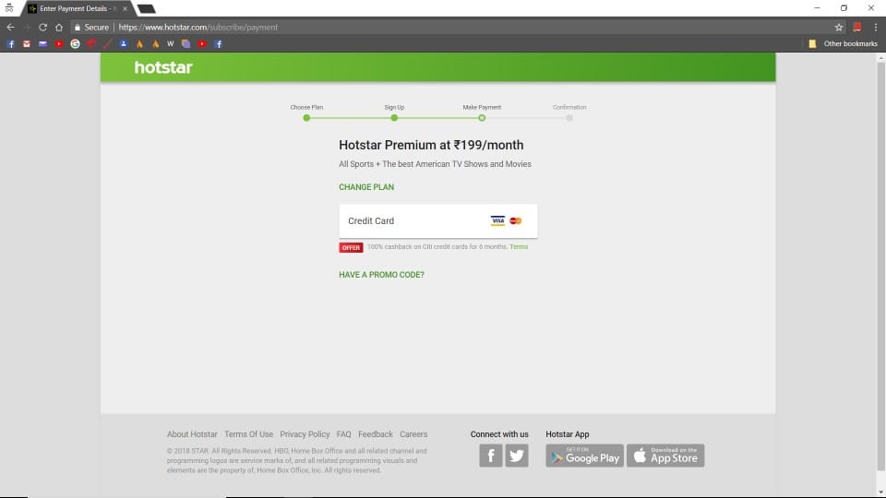Open Careers footer link
The width and height of the screenshot is (886, 498).
[413, 434]
